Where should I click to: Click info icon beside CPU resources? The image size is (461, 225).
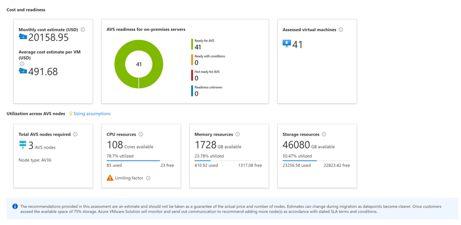(x=141, y=134)
